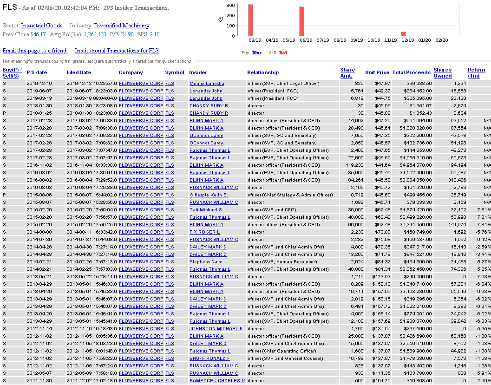
Task: Sort by Return (1m) column header
Action: click(477, 72)
